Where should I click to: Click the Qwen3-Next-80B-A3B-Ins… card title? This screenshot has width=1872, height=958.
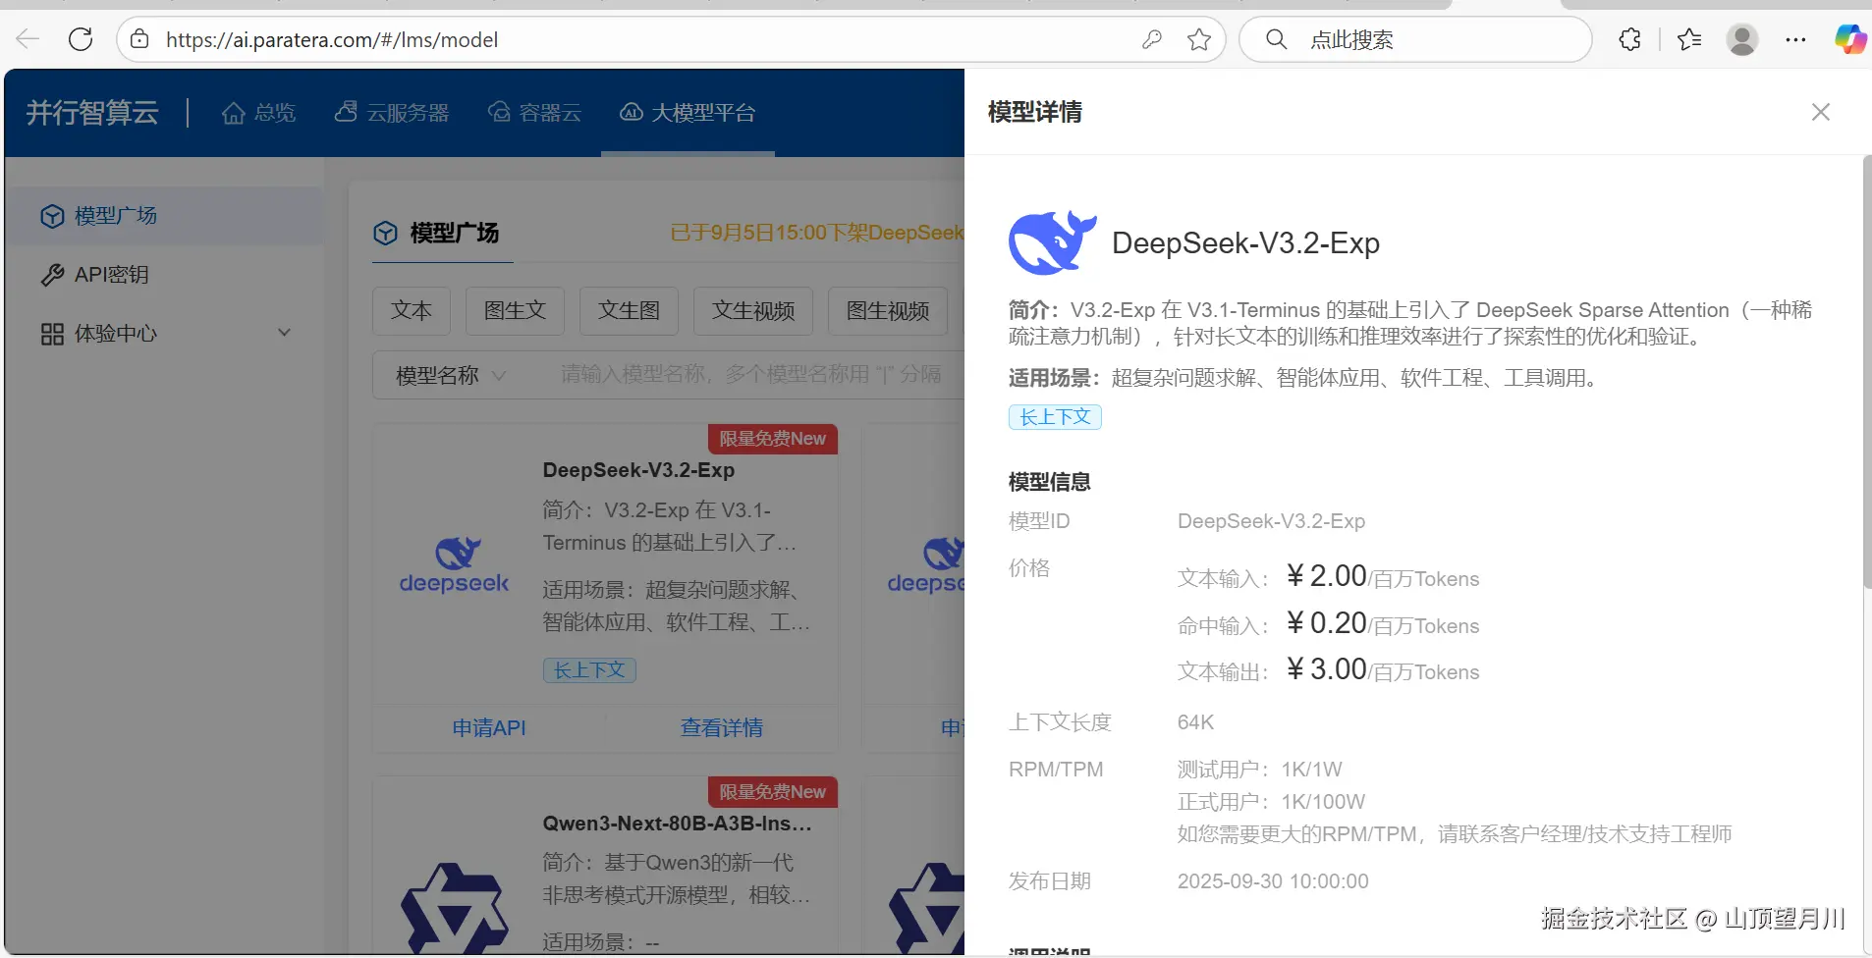click(x=677, y=824)
